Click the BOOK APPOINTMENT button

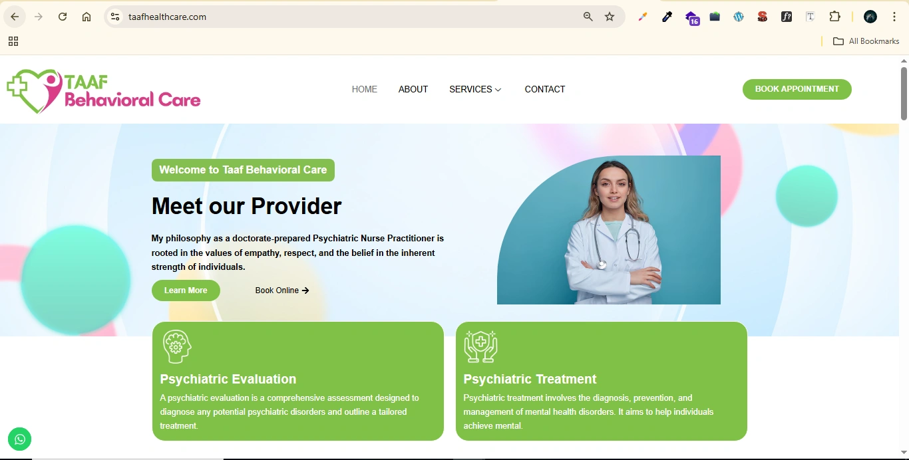[797, 89]
